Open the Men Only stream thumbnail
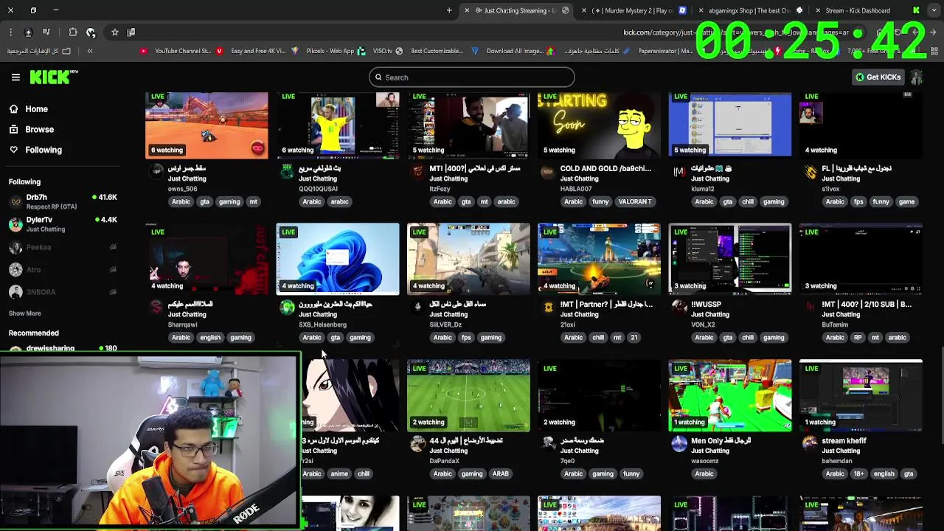Screen dimensions: 944x531 [x=730, y=395]
